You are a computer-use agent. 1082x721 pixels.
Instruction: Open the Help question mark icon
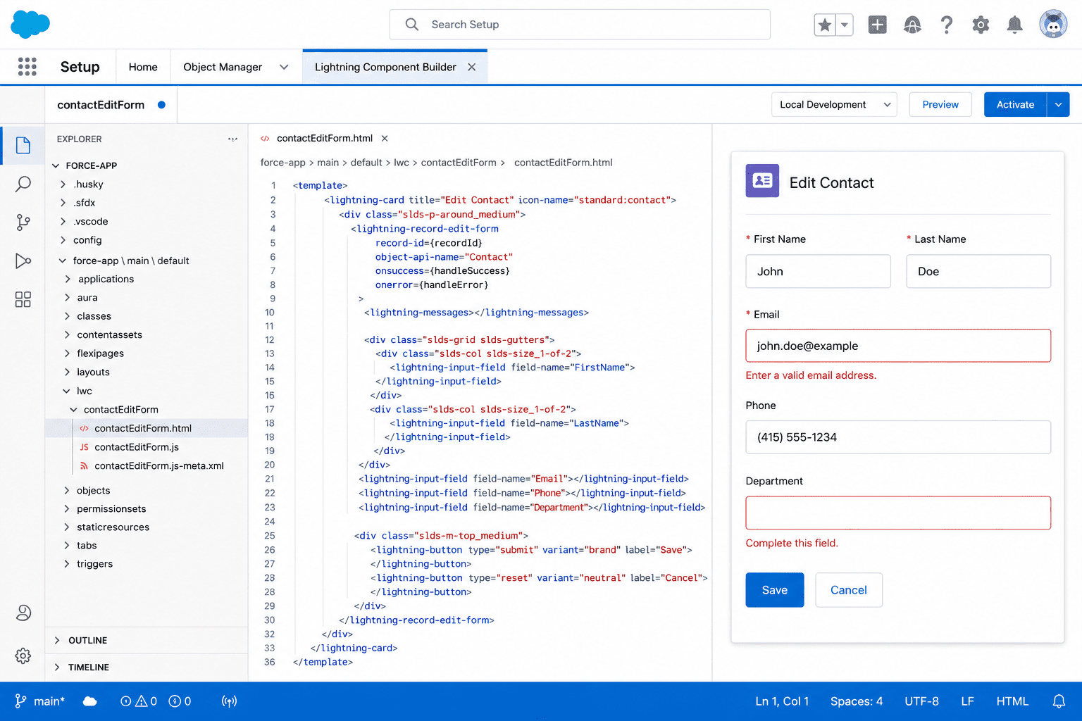[947, 25]
